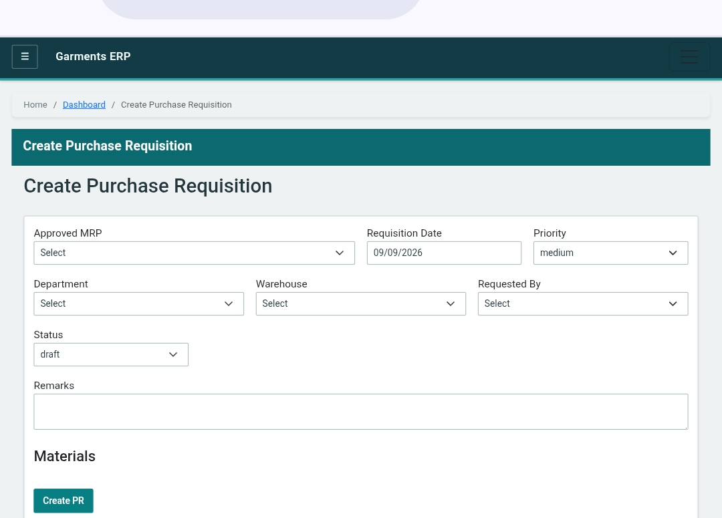Go to Home in breadcrumb
The image size is (722, 518).
[x=35, y=104]
